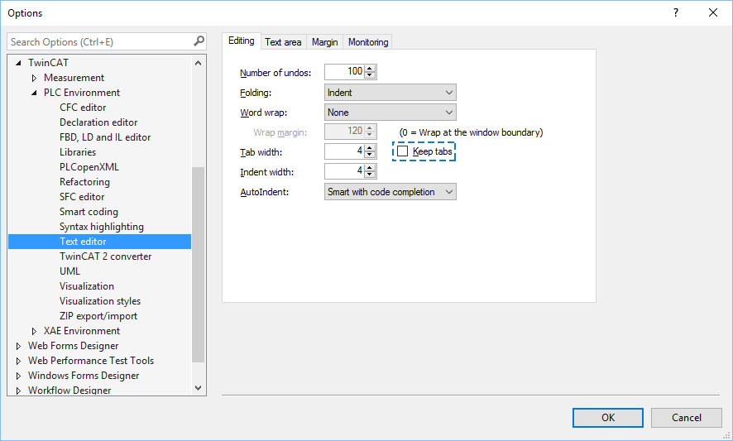This screenshot has height=441, width=733.
Task: Click the Indent width input field
Action: [344, 170]
